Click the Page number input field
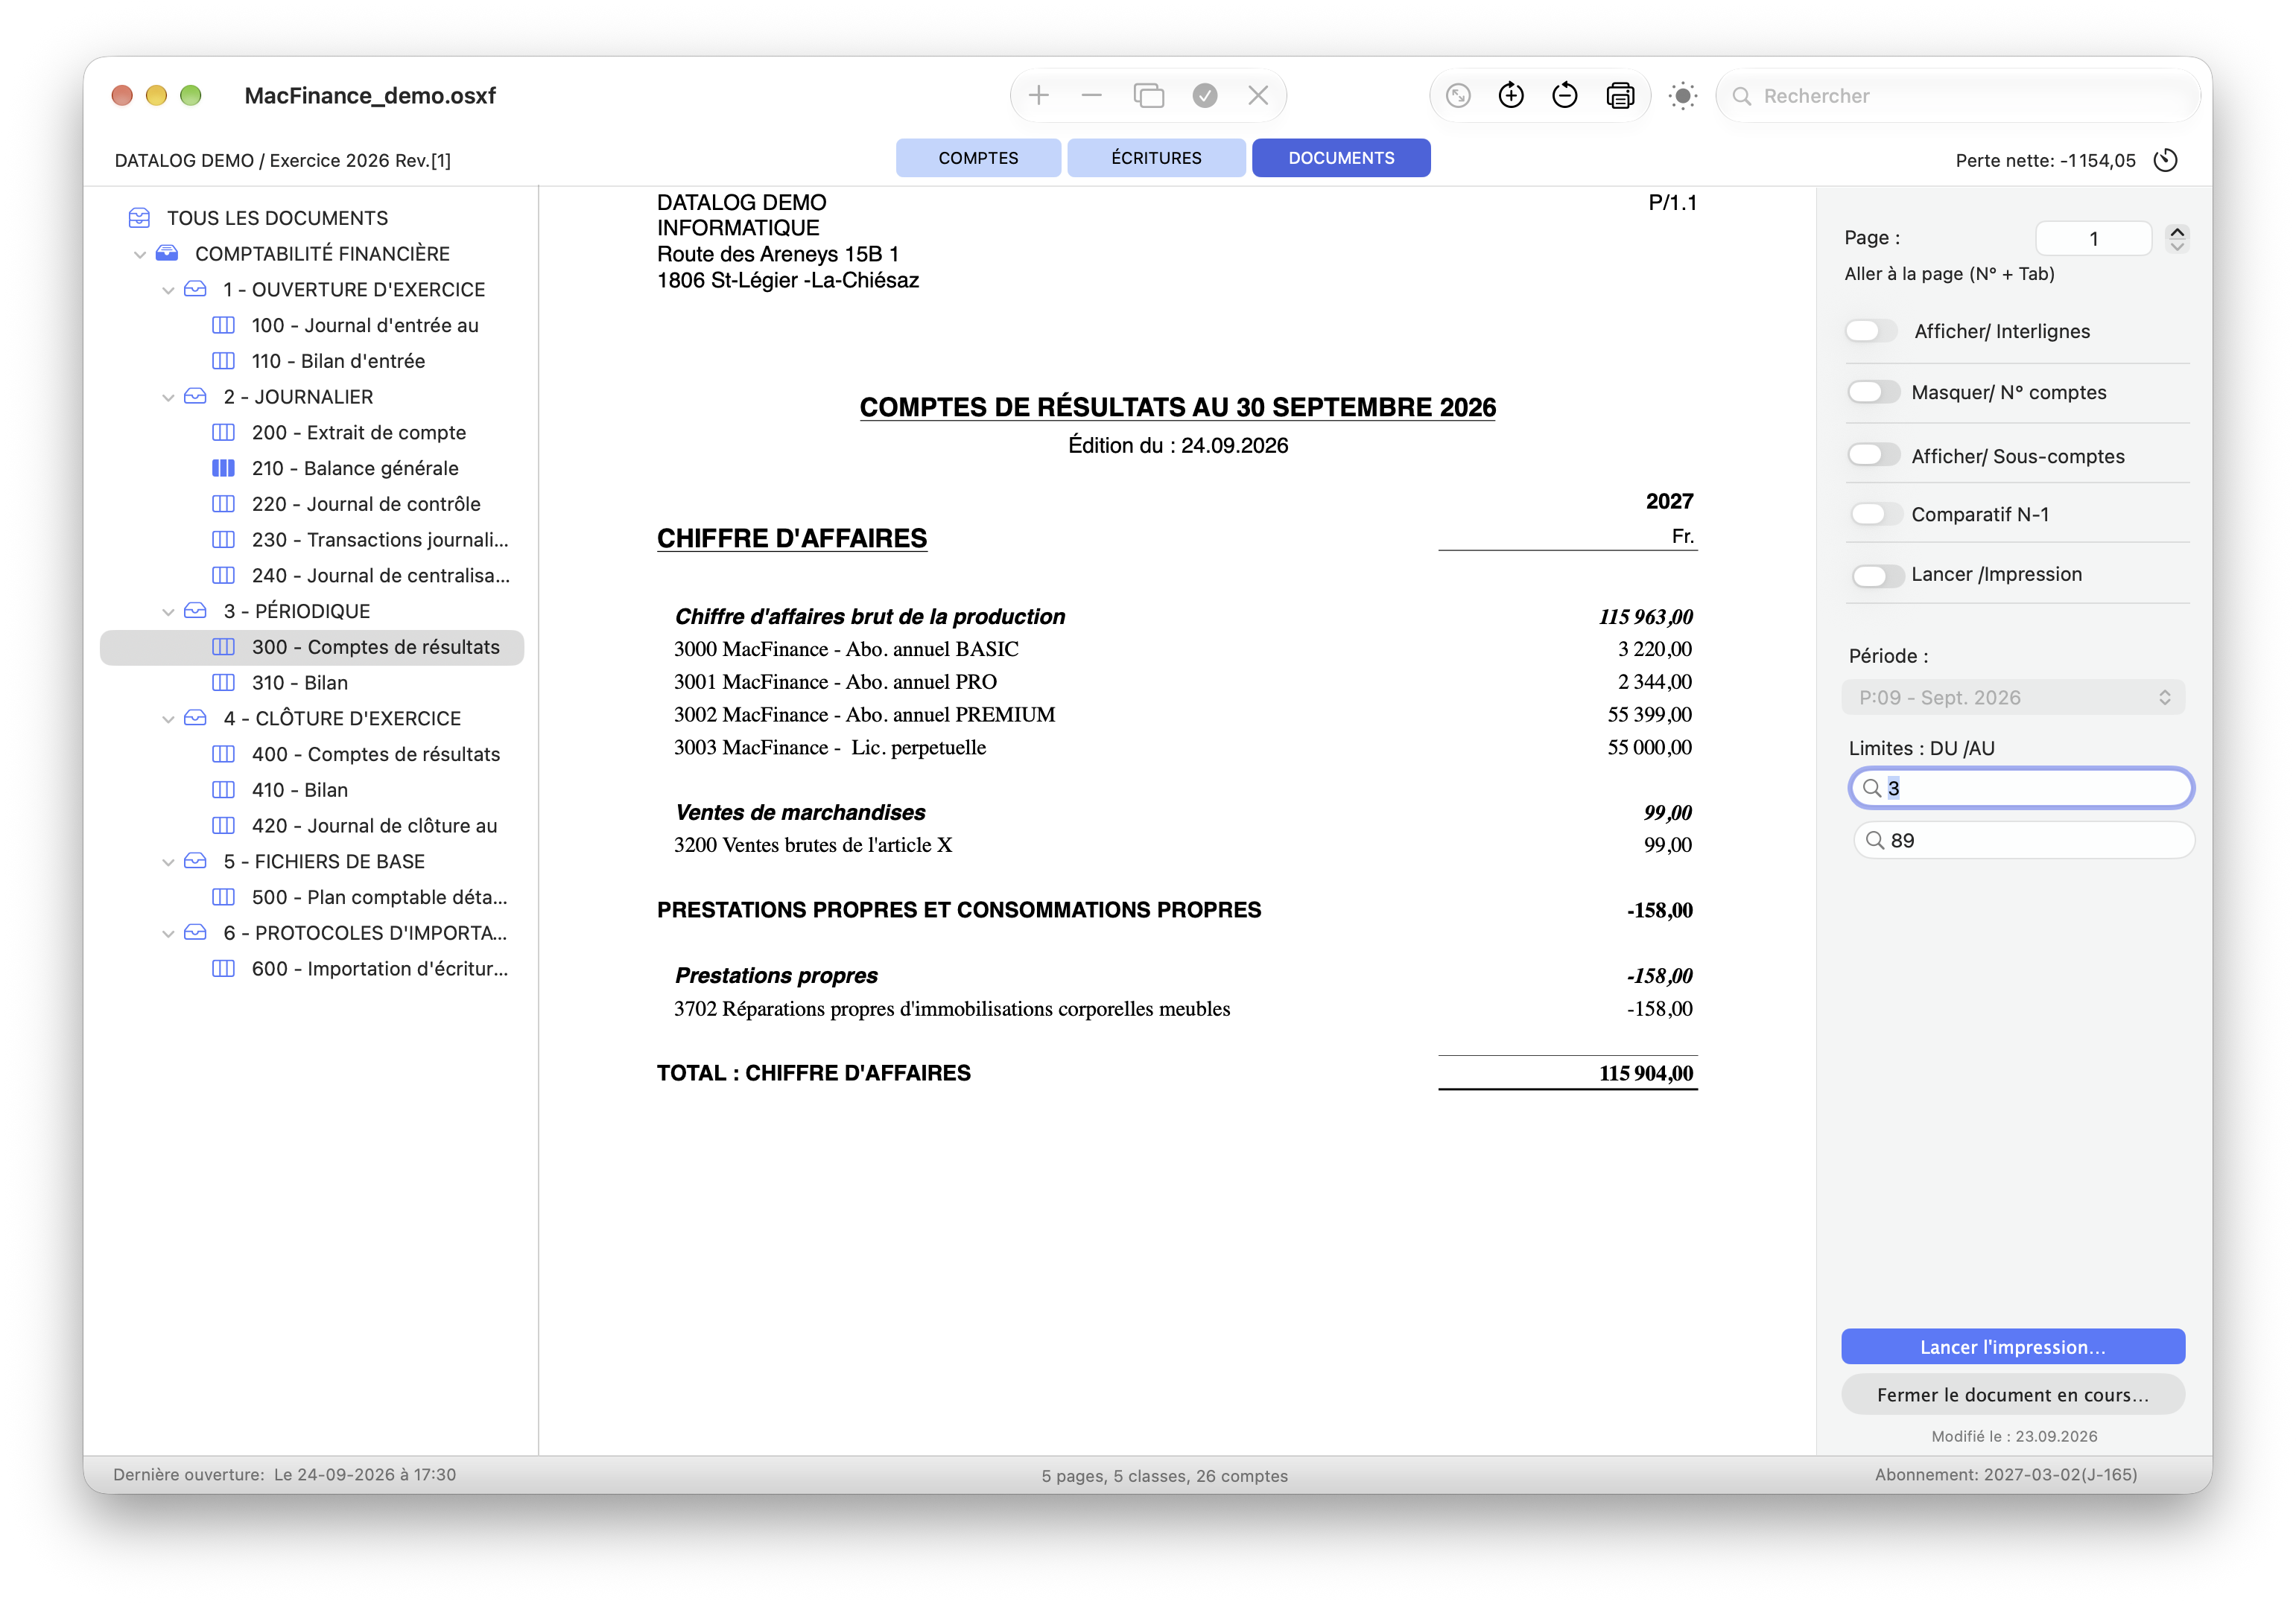Screen dimensions: 2296x1604 pyautogui.click(x=2093, y=238)
